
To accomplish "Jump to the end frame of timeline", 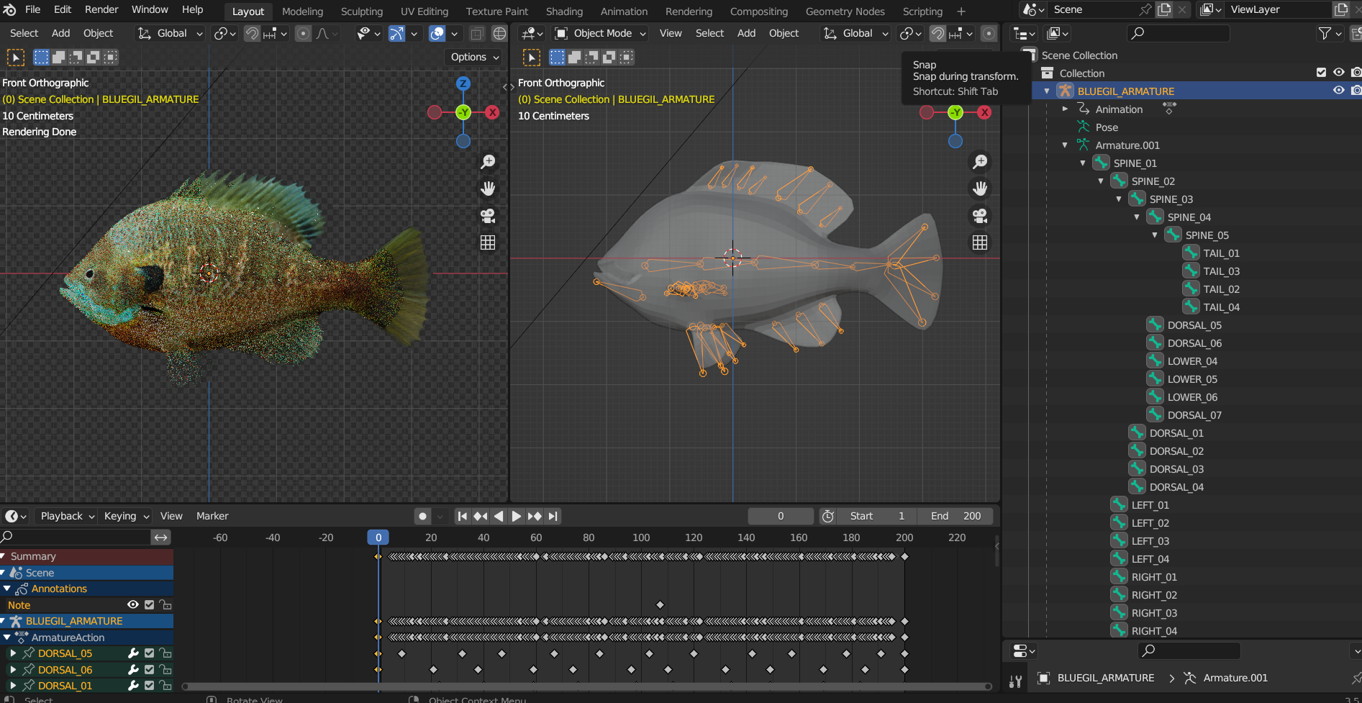I will pyautogui.click(x=553, y=516).
